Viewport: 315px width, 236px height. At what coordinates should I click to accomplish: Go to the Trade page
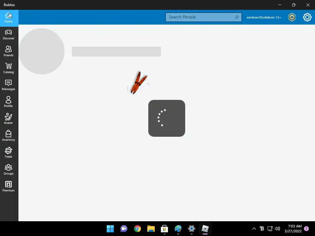tap(8, 153)
